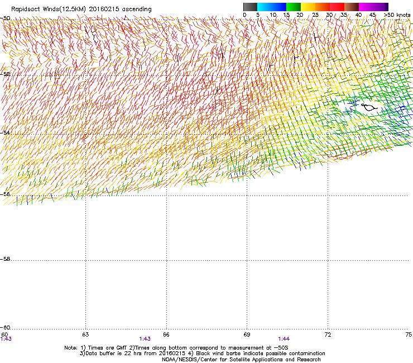Click the 'NOAA/NESDIS/Center for Satellite Applications and Research' credit

[241, 360]
